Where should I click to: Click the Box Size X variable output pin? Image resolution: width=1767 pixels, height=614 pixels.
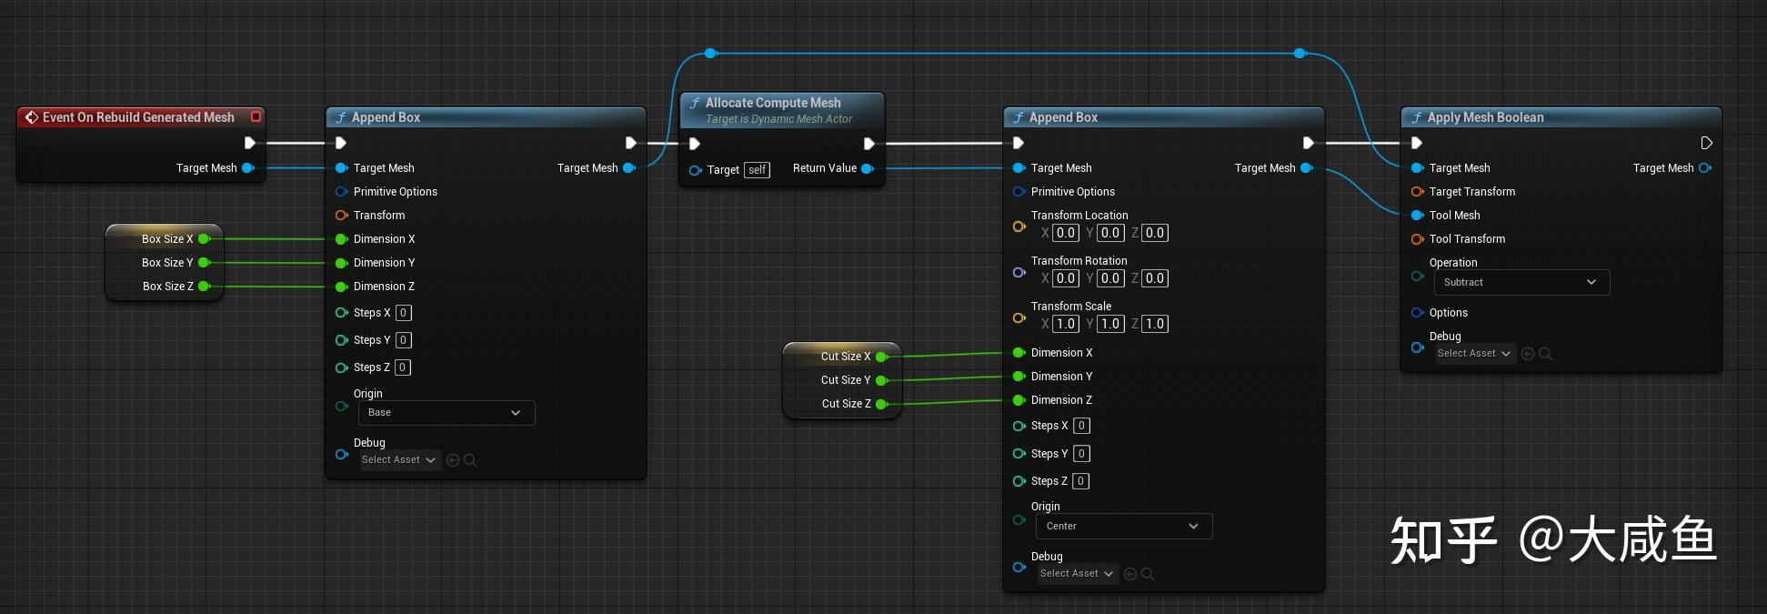coord(204,238)
